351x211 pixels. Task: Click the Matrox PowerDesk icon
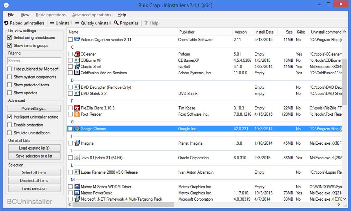click(x=77, y=193)
